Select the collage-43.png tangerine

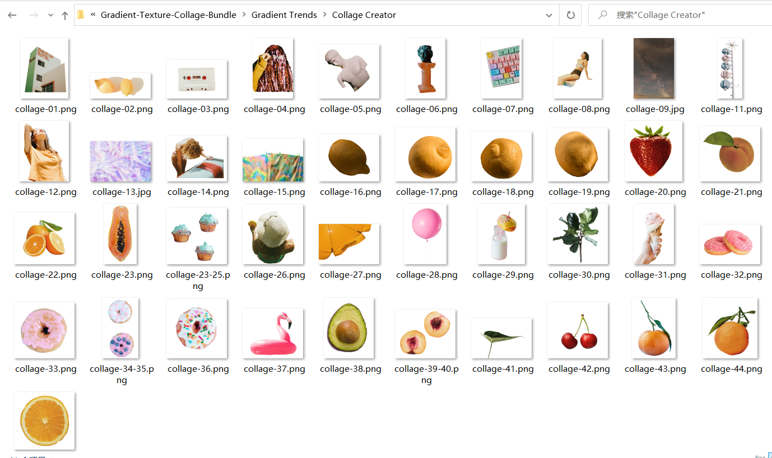(654, 328)
